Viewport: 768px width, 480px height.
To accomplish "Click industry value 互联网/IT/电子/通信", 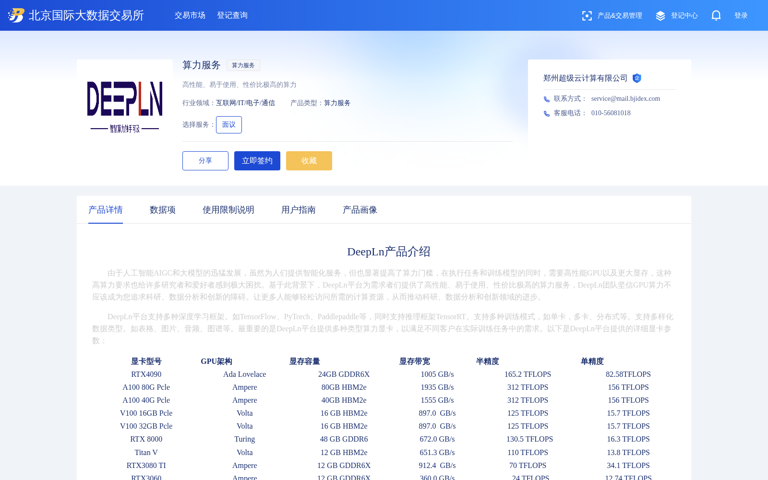I will tap(246, 103).
